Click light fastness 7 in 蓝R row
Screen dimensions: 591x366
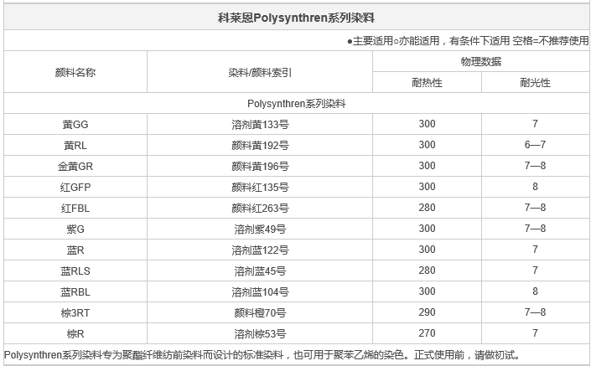point(535,250)
